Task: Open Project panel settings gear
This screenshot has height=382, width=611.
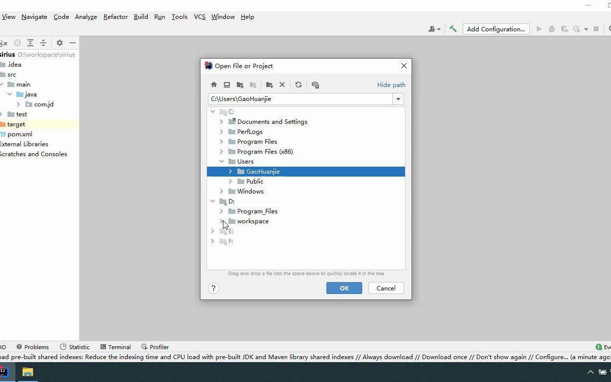Action: (x=59, y=43)
